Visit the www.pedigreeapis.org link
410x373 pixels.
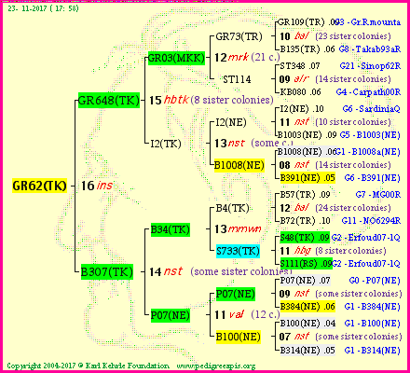216,366
